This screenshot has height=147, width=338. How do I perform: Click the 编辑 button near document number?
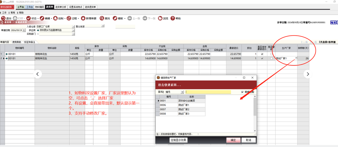[333, 23]
